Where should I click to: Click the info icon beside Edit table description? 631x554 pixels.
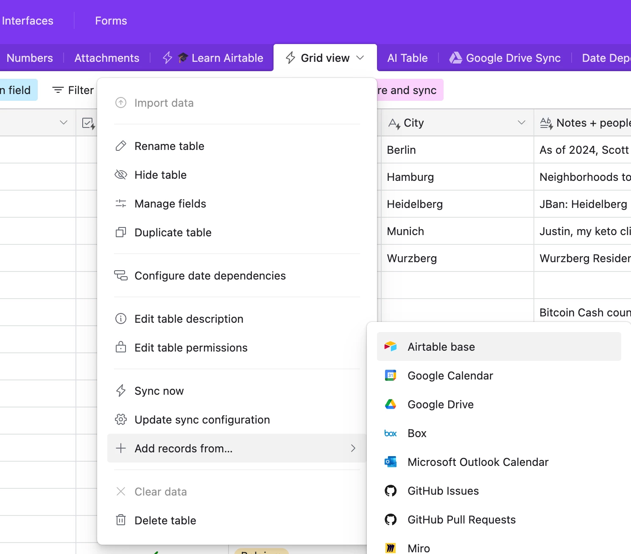pos(121,319)
